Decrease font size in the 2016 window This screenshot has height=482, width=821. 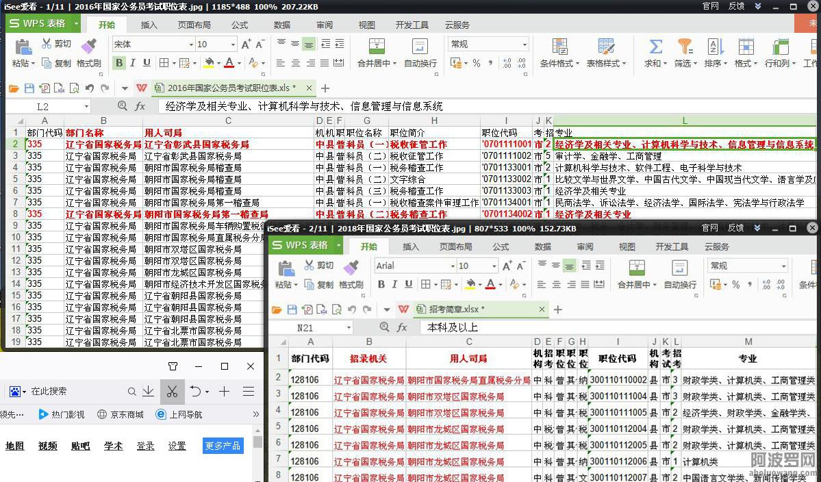[260, 45]
